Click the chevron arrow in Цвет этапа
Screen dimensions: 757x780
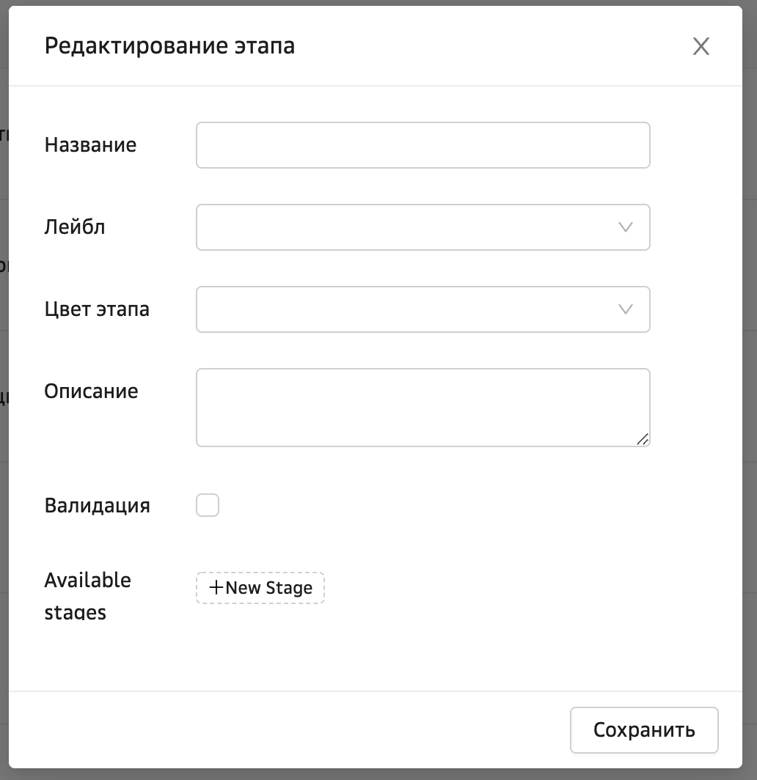point(626,309)
